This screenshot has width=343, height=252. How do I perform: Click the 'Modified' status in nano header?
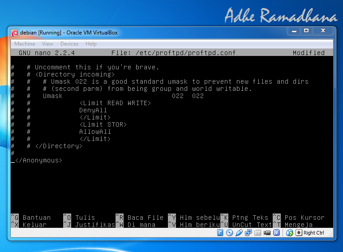click(x=309, y=53)
